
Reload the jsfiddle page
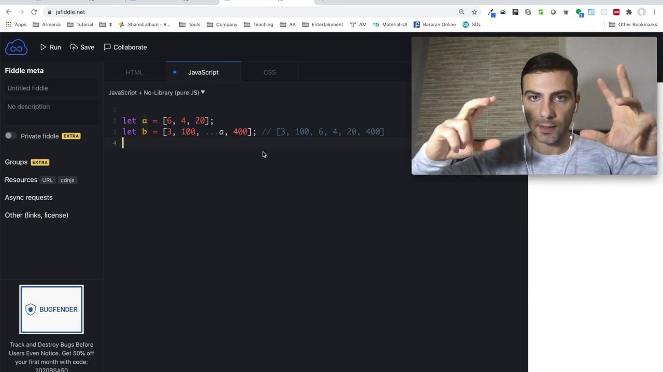coord(34,12)
